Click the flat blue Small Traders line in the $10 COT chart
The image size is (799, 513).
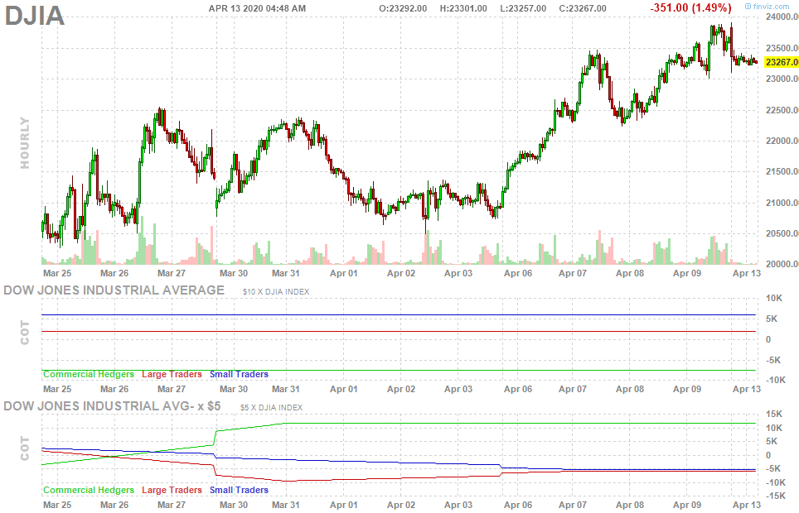(x=399, y=315)
